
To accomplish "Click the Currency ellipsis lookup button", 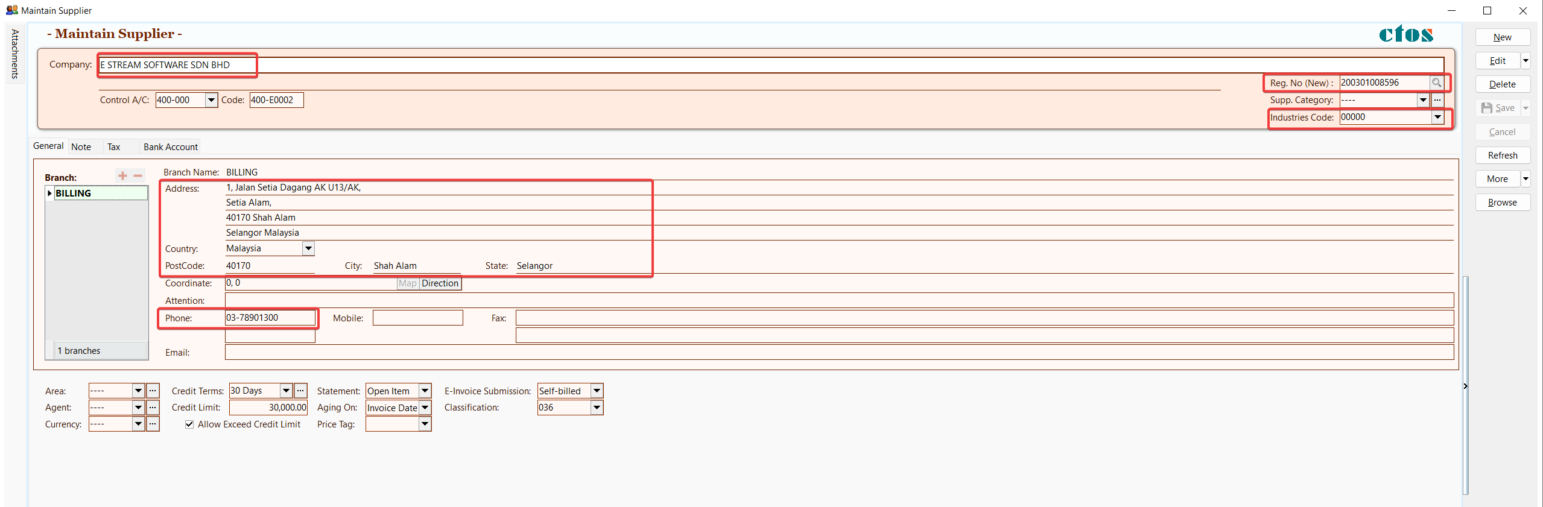I will [153, 424].
